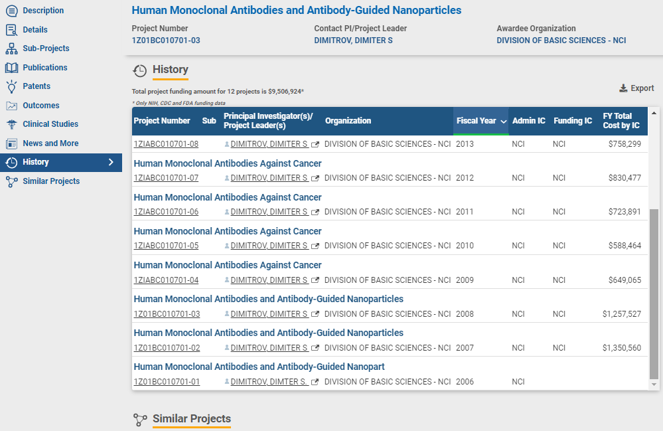
Task: Go to Similar Projects in sidebar
Action: [51, 181]
